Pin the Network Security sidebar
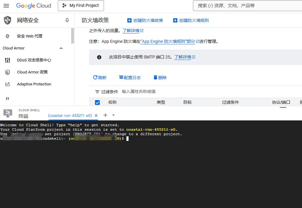Viewport: 302px width, 208px height. [x=67, y=20]
